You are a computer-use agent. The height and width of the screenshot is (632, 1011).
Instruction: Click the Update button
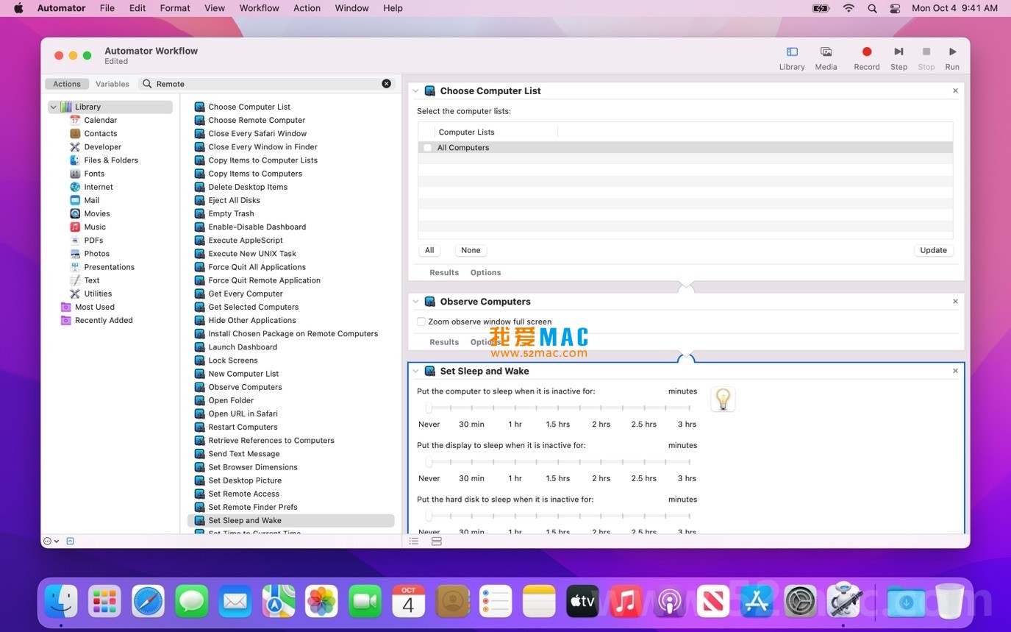point(933,250)
